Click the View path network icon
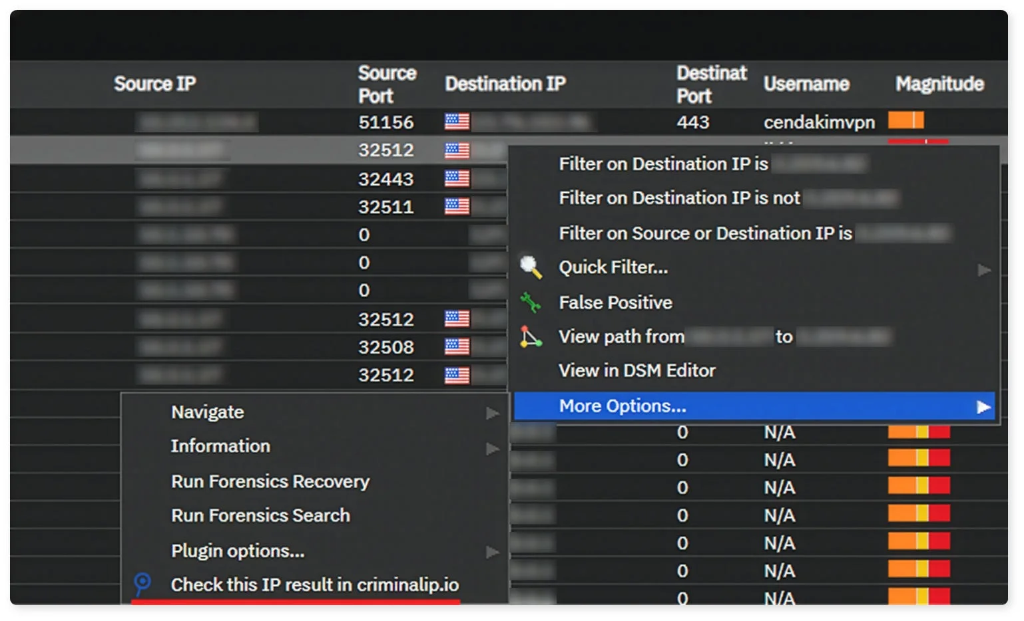 pyautogui.click(x=531, y=336)
